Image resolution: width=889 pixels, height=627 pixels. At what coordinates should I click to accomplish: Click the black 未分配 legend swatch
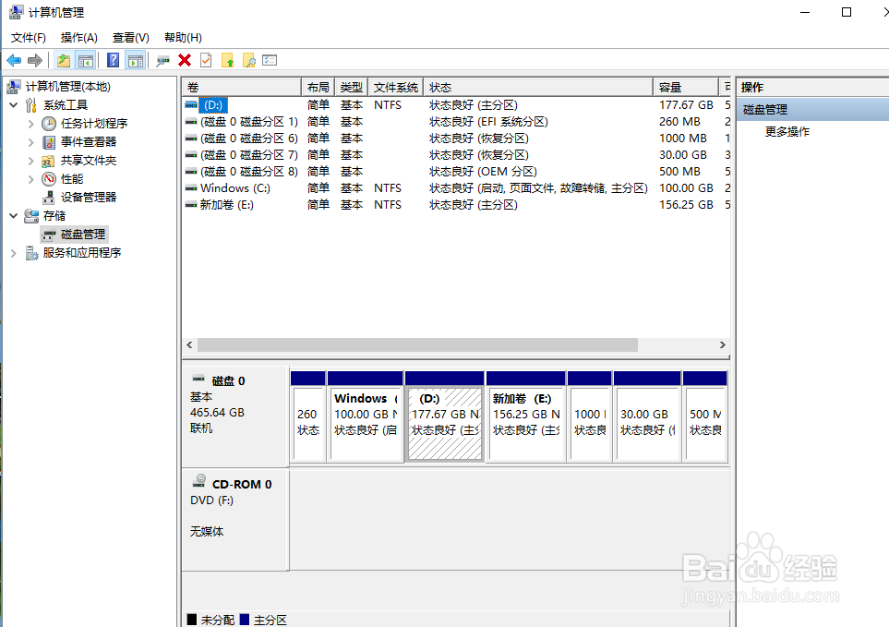click(192, 619)
